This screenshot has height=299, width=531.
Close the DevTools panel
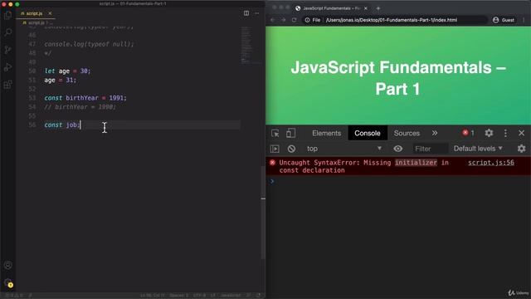click(x=522, y=133)
